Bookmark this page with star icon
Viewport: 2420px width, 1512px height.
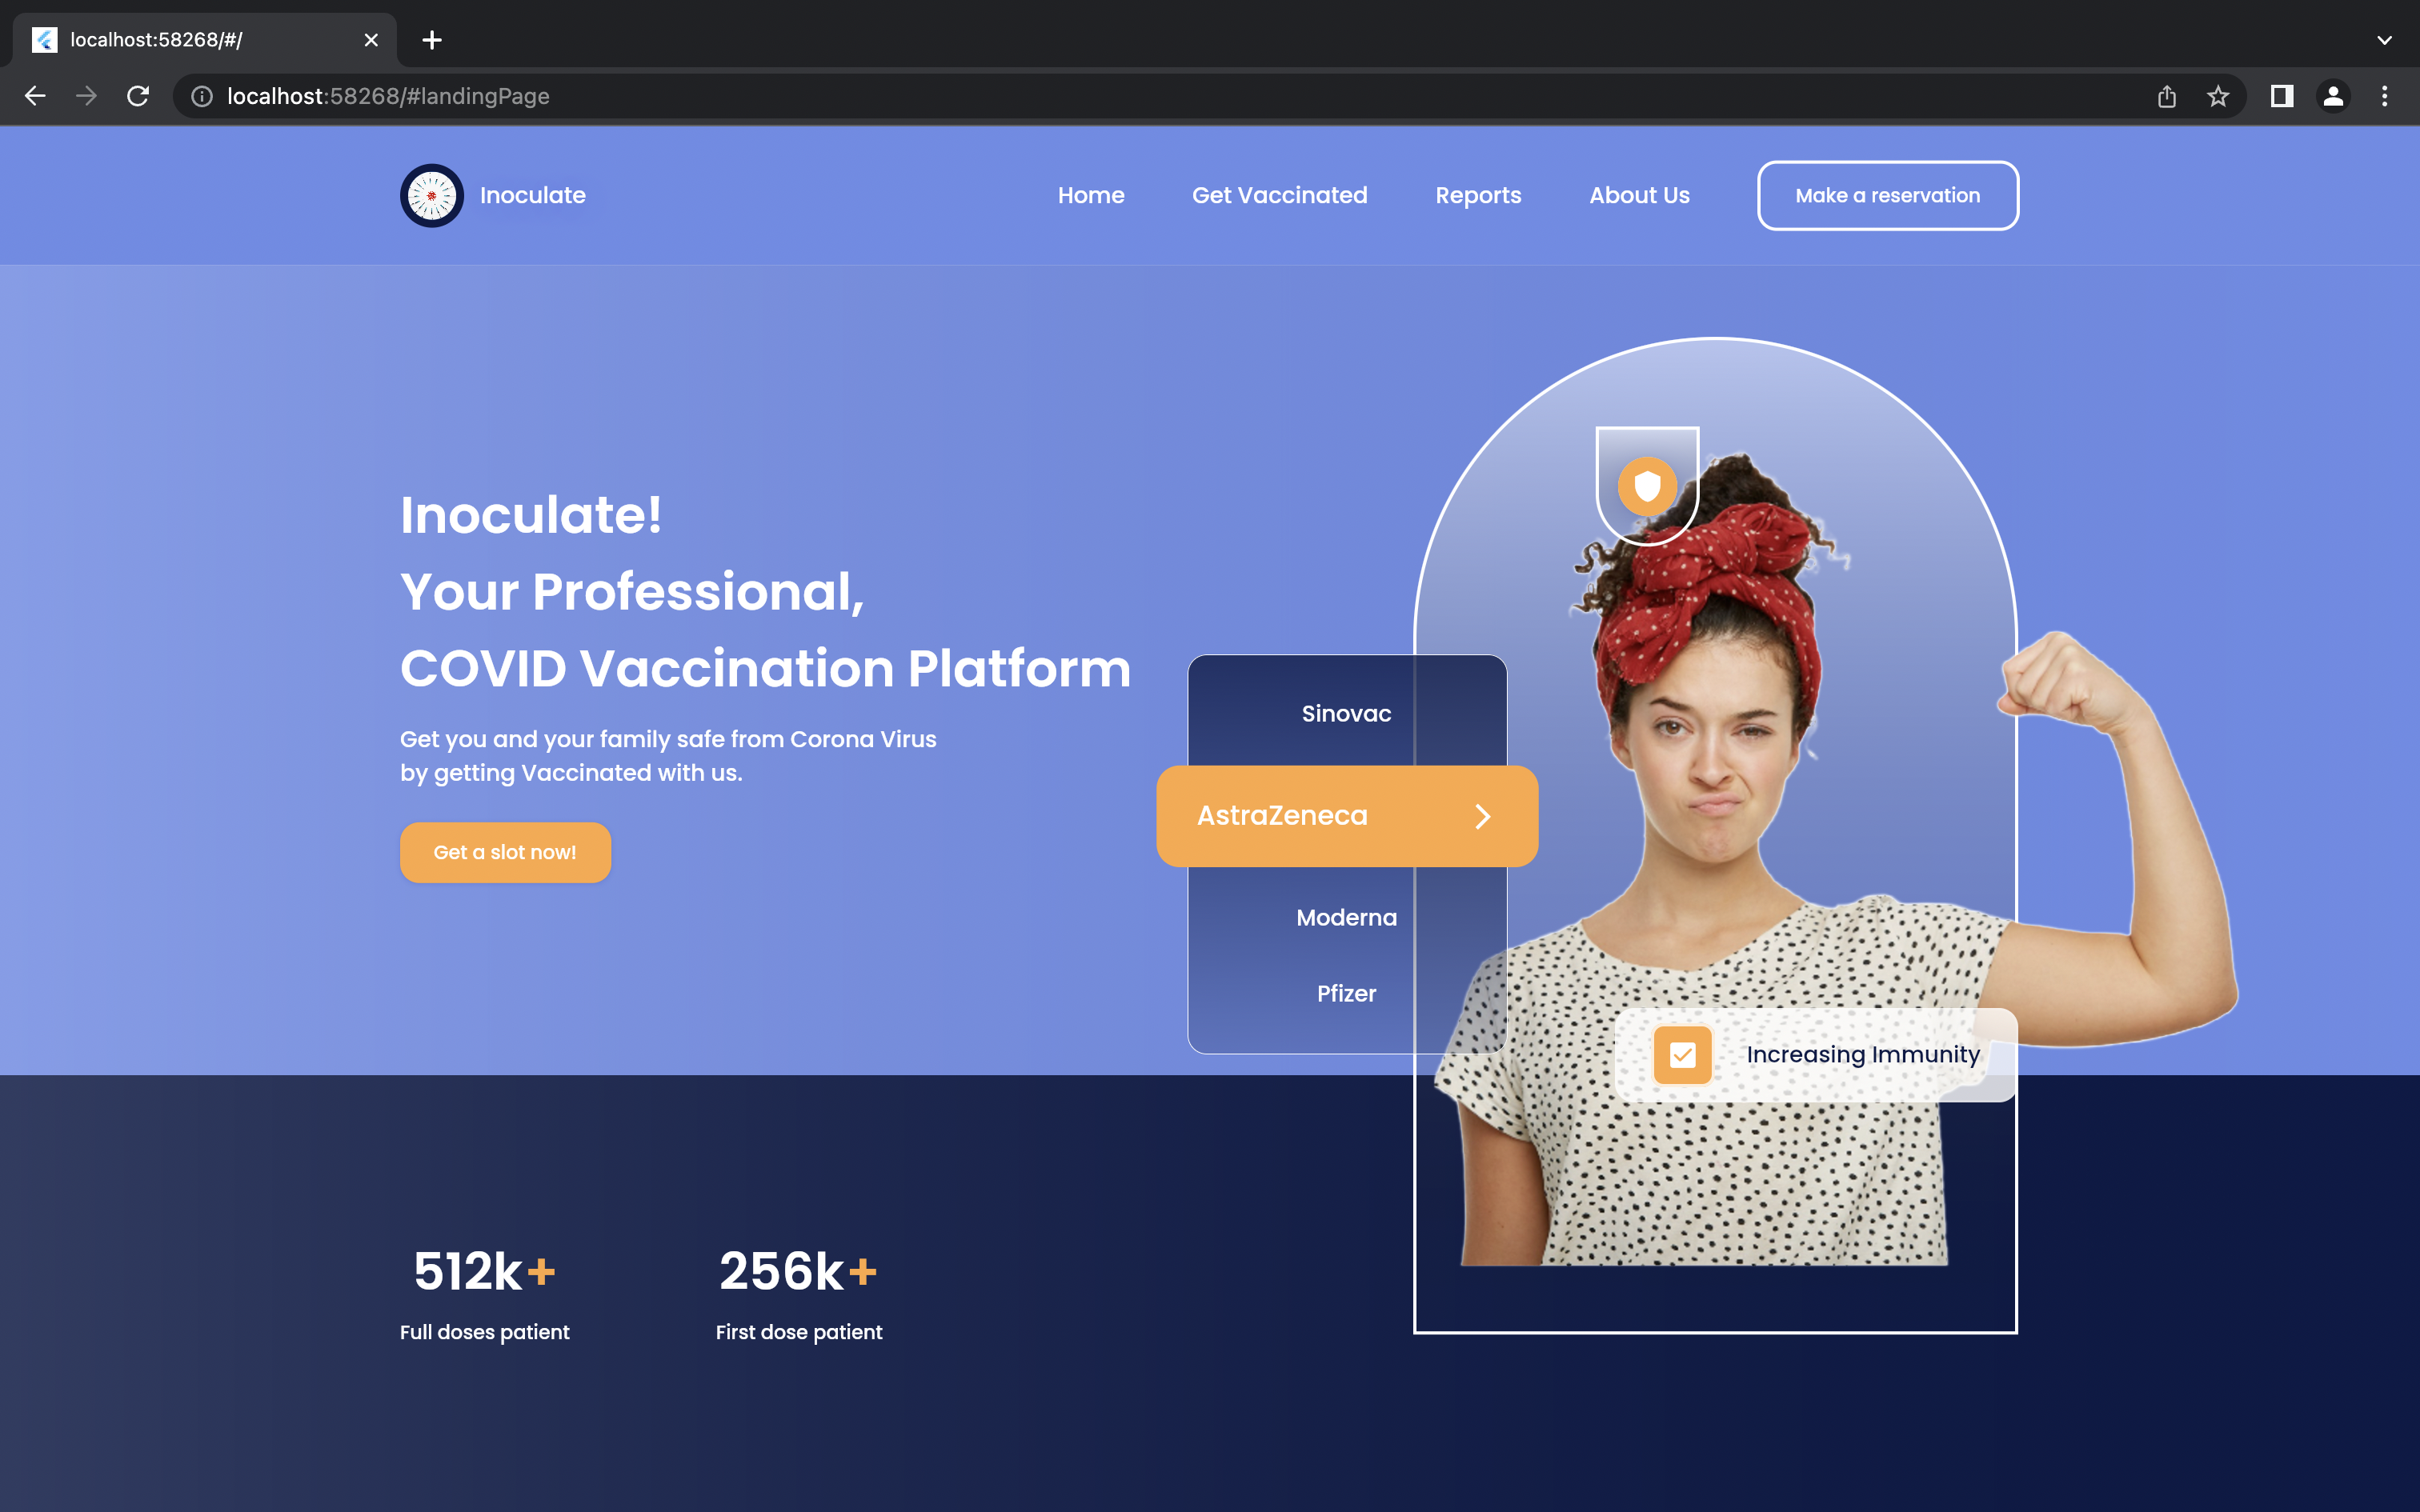click(2218, 96)
